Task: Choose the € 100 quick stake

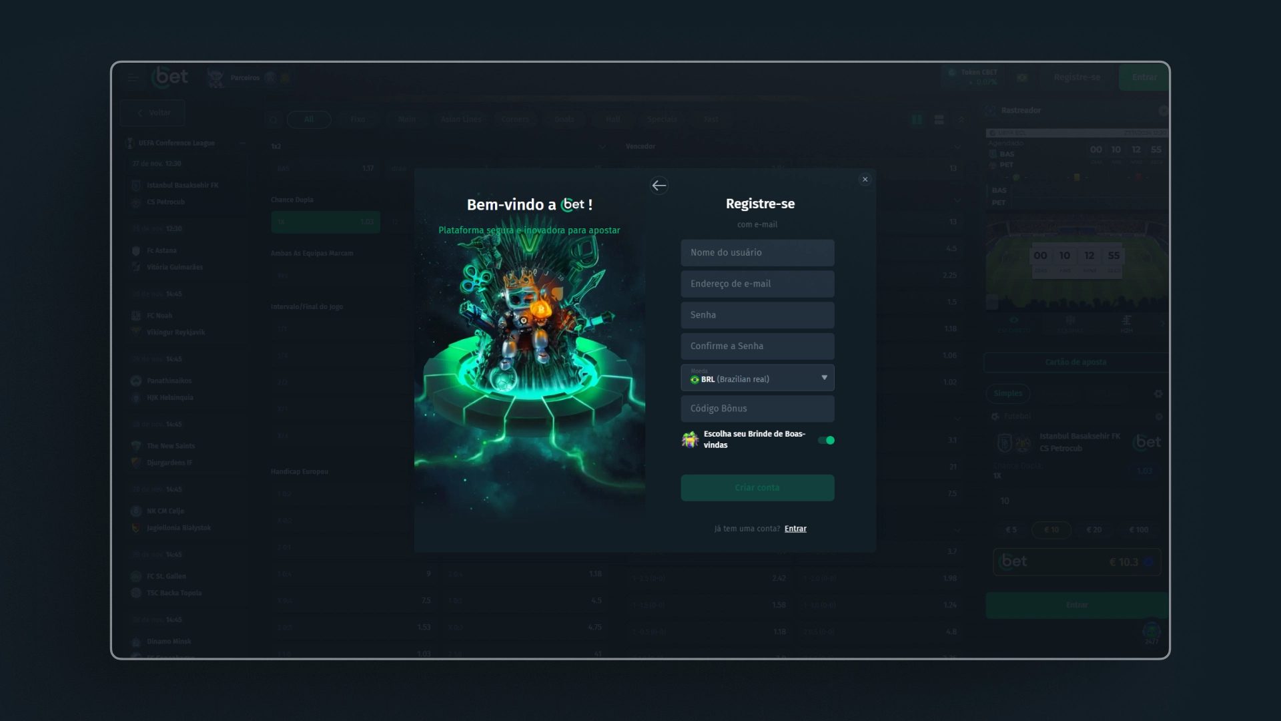Action: pyautogui.click(x=1139, y=530)
